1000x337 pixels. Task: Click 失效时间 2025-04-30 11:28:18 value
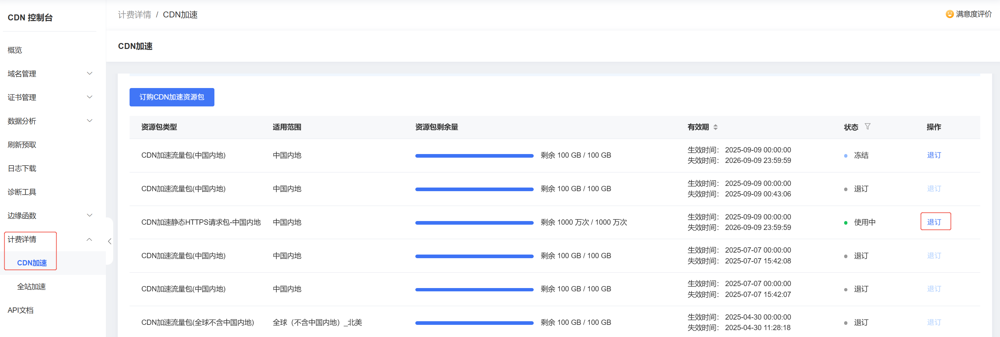pos(758,328)
